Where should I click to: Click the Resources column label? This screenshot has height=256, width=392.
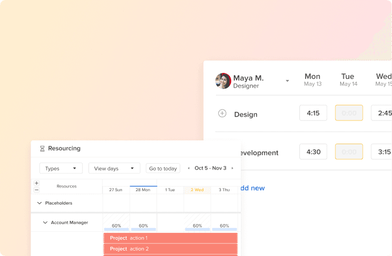pyautogui.click(x=66, y=186)
